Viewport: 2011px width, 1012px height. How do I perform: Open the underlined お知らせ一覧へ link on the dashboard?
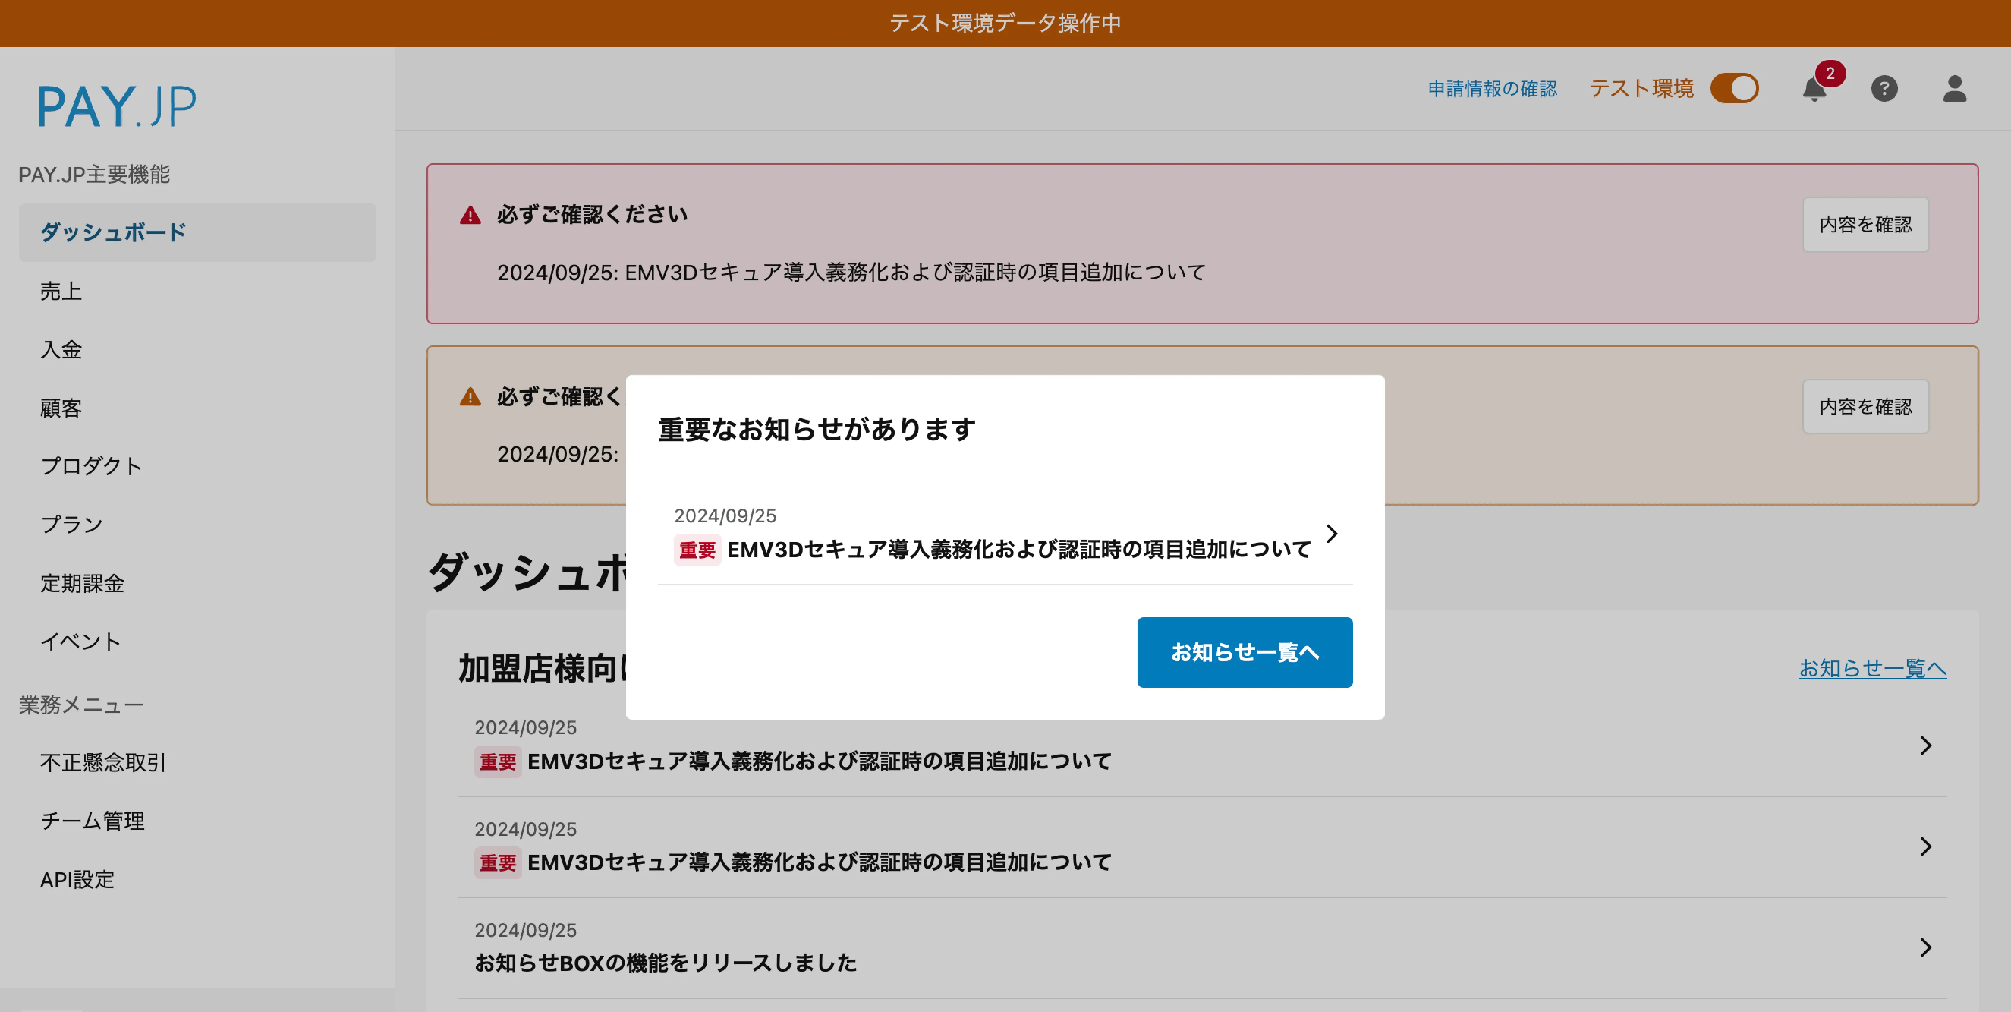click(x=1872, y=668)
